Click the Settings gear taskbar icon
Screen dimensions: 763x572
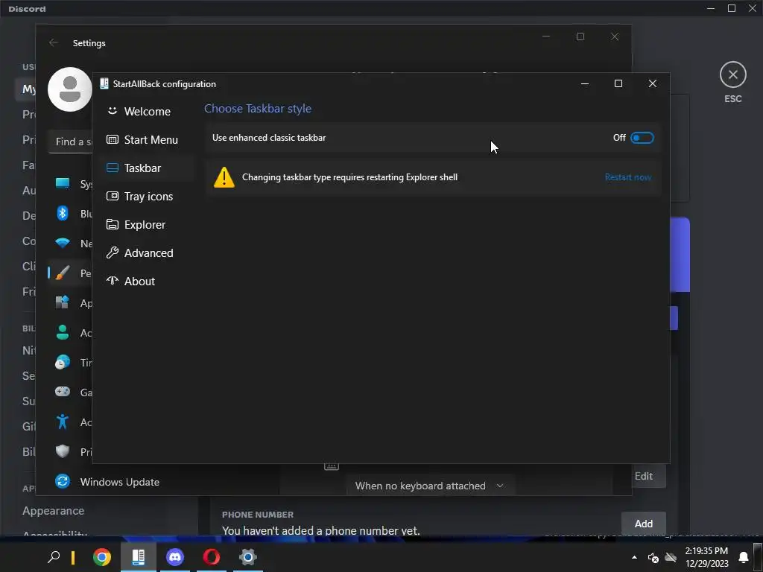point(247,557)
